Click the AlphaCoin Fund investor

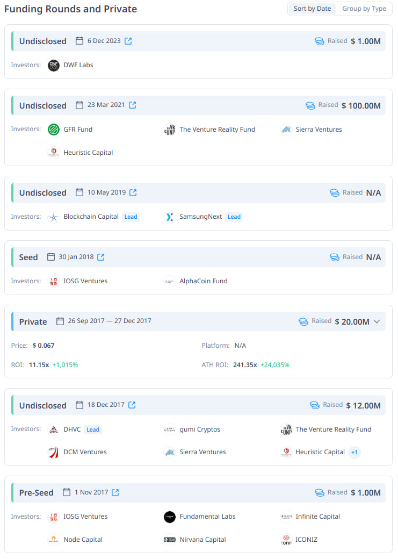203,281
